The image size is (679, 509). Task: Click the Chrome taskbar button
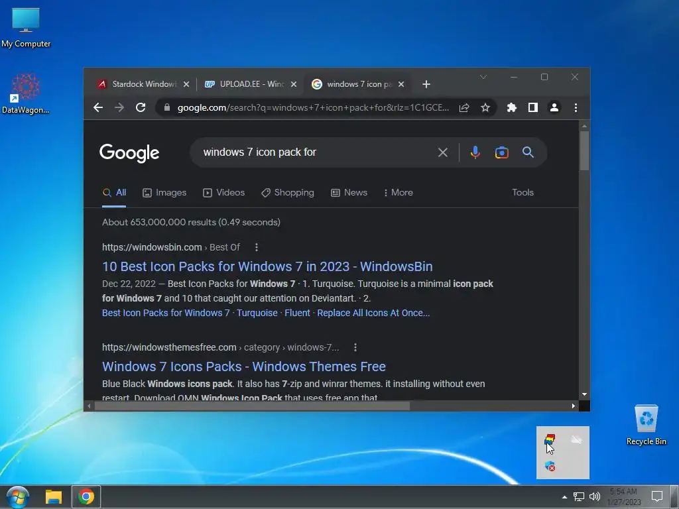click(x=86, y=497)
